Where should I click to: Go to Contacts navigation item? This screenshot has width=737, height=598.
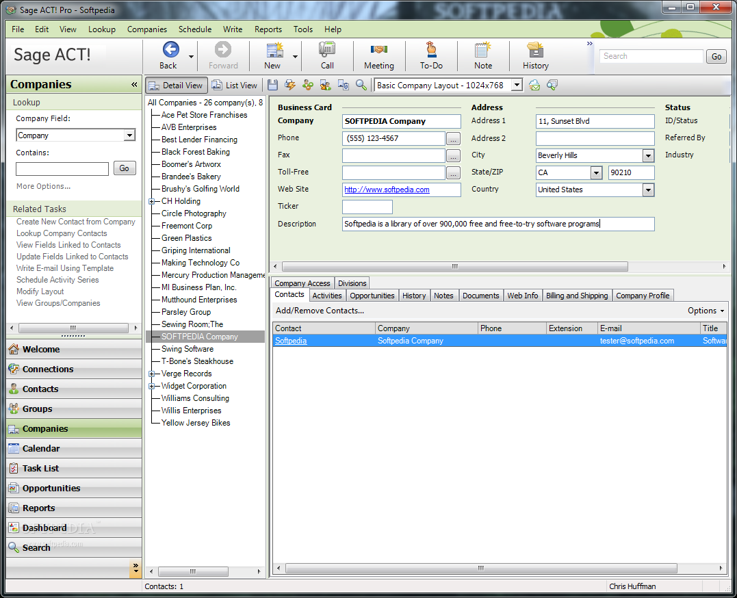click(x=74, y=389)
